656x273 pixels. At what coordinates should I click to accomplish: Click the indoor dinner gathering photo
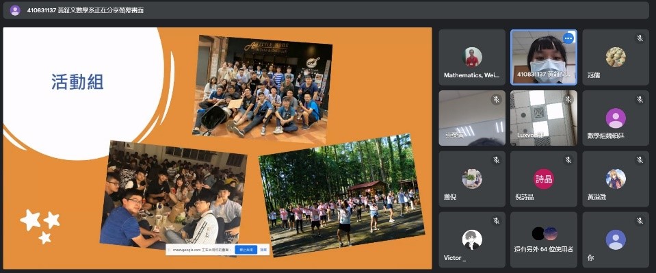point(173,195)
